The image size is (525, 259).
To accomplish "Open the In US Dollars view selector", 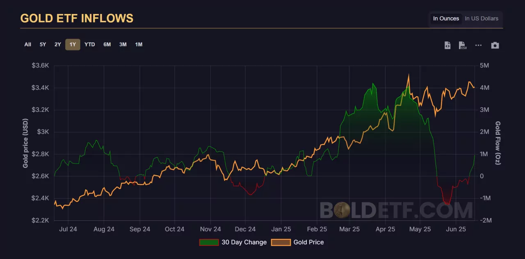I will [482, 18].
